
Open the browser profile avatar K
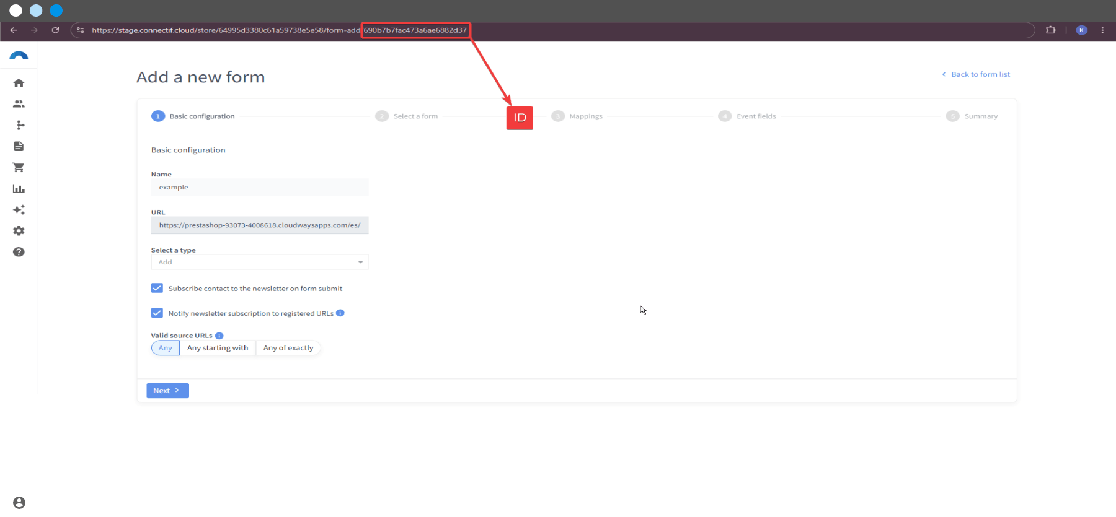(x=1081, y=30)
